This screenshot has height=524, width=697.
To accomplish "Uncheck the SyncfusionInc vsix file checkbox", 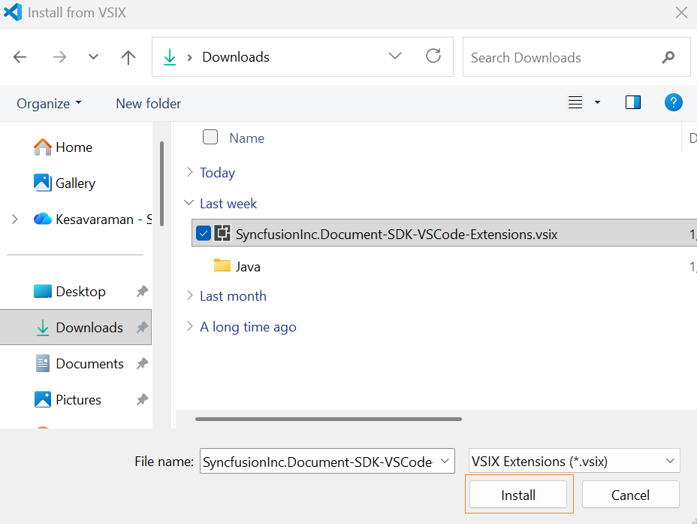I will [203, 232].
